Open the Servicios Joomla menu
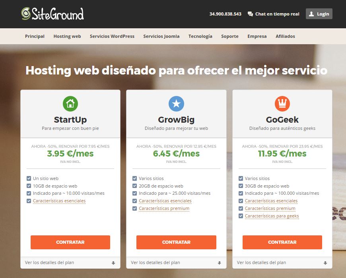This screenshot has width=346, height=278. pyautogui.click(x=161, y=36)
